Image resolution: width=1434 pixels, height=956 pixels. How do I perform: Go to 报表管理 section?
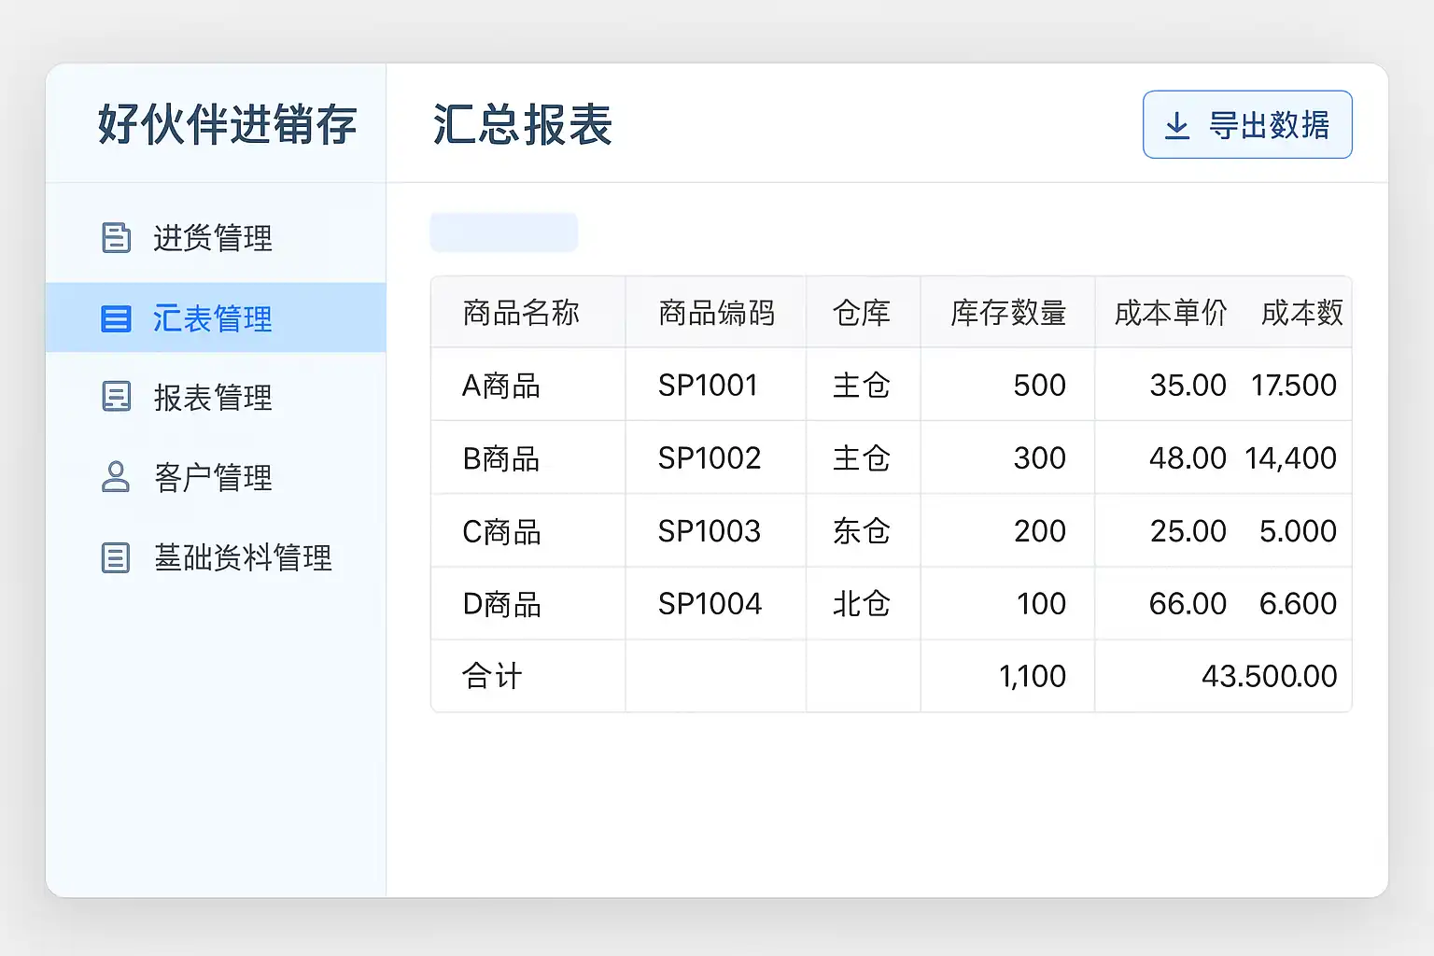pos(213,398)
